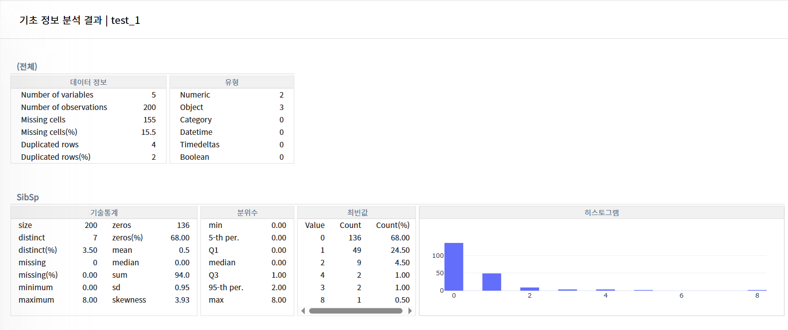Click the '기술통계' section header
This screenshot has height=330, width=788.
click(104, 213)
